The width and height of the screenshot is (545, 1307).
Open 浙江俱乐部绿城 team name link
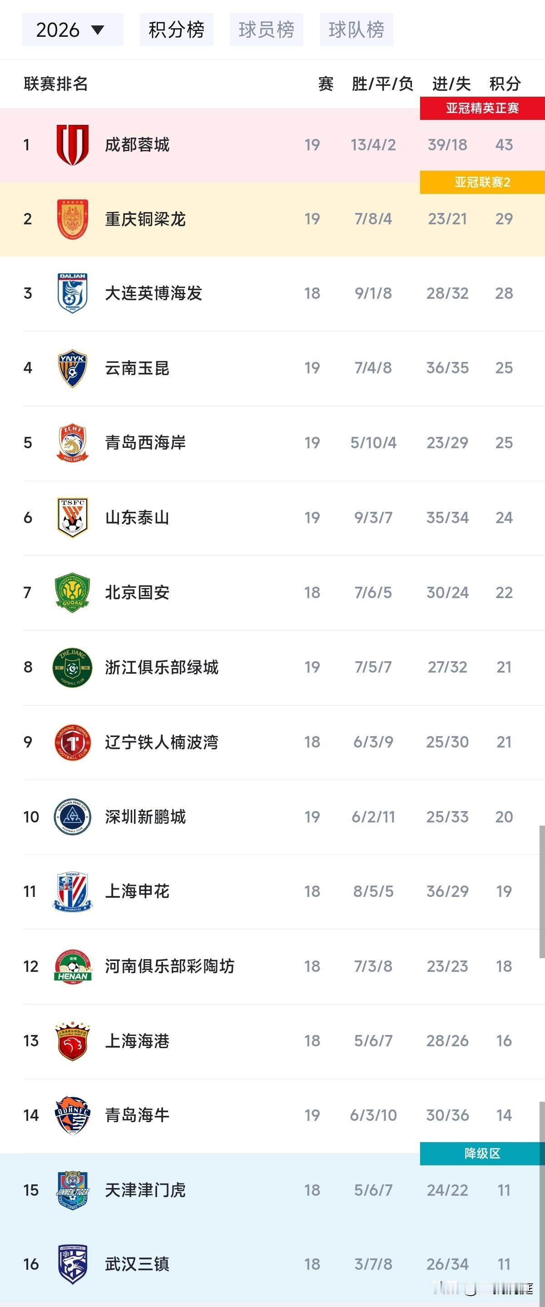click(x=161, y=667)
